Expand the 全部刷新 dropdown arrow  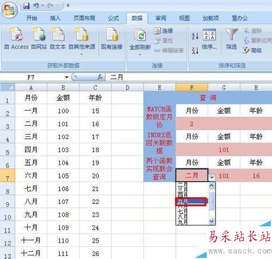pyautogui.click(x=140, y=55)
